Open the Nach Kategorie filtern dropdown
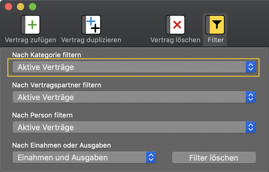Viewport: 269px width, 172px height. click(x=134, y=67)
